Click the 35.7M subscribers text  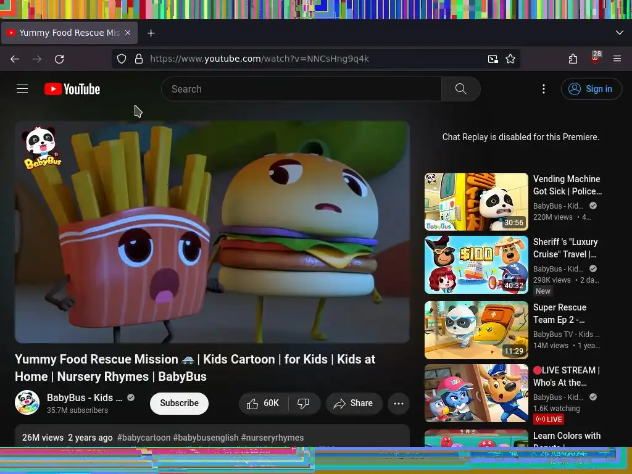pos(77,410)
